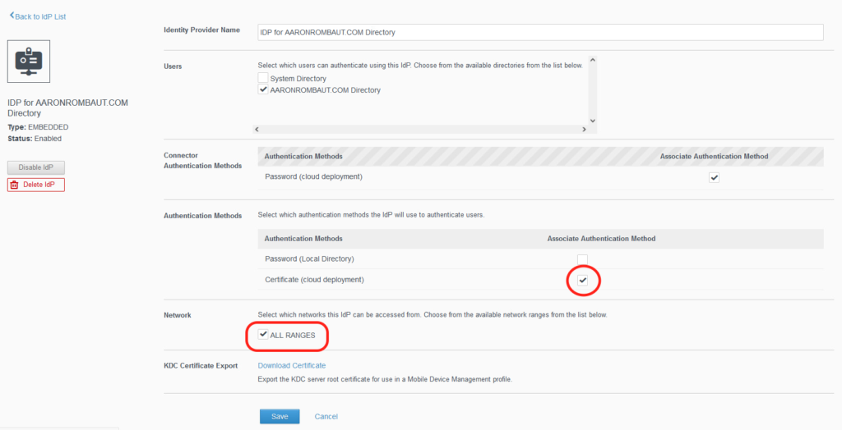The image size is (842, 430).
Task: Untick Certificate (cloud deployment) checkbox
Action: pos(582,281)
